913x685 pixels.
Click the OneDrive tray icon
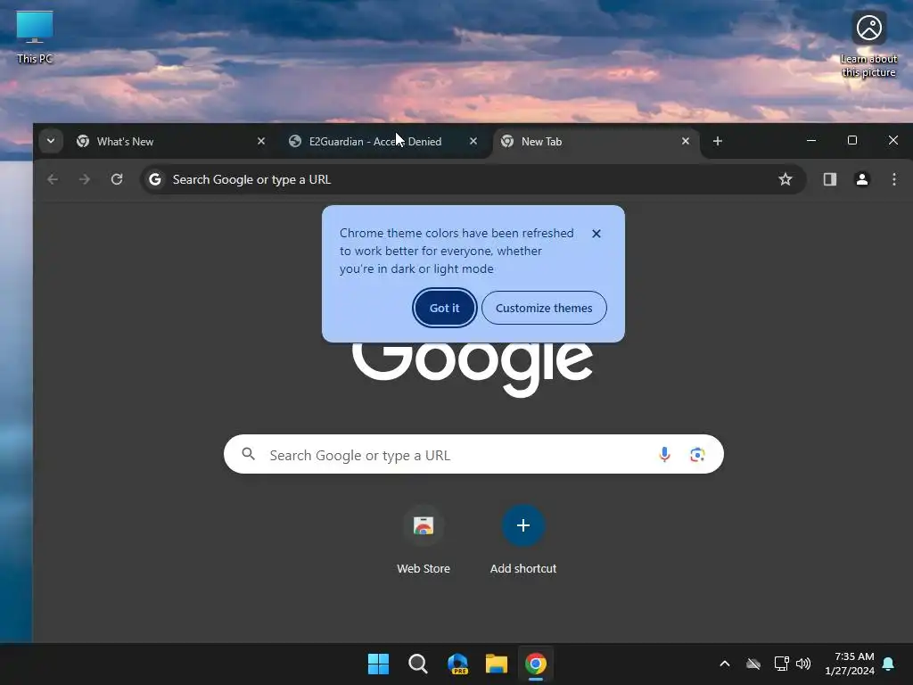(x=753, y=664)
